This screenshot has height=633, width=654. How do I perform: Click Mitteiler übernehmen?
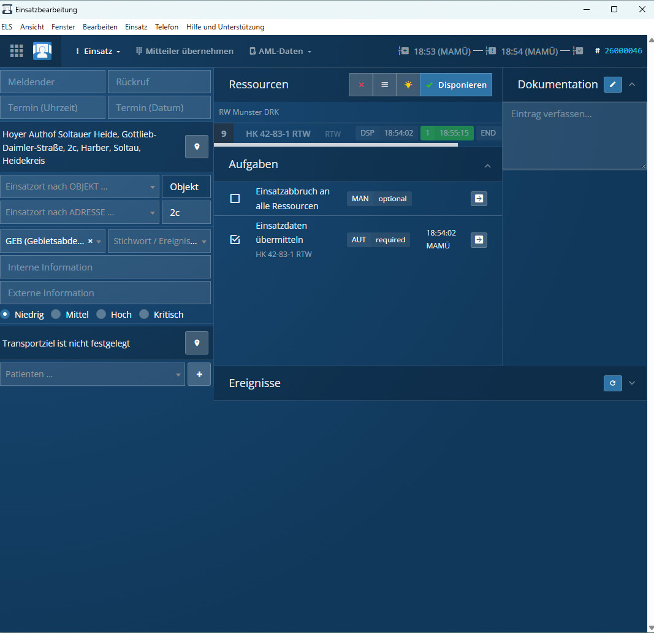coord(184,52)
